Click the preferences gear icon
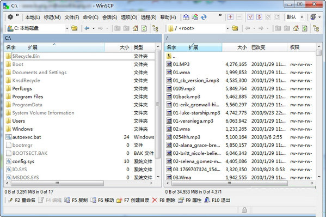Viewport: 326px width, 217px height. 10,17
